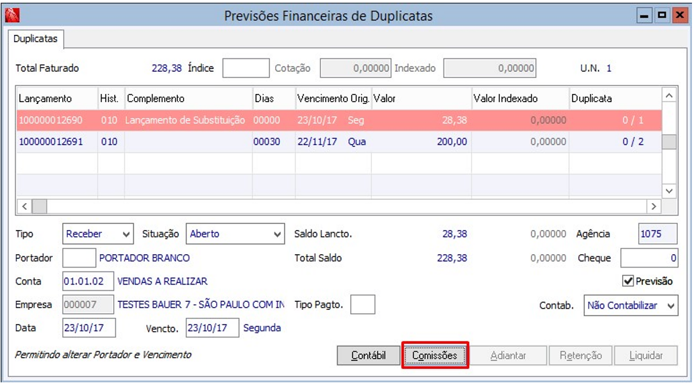Click the Vencto. date field
694x383 pixels.
pos(213,328)
